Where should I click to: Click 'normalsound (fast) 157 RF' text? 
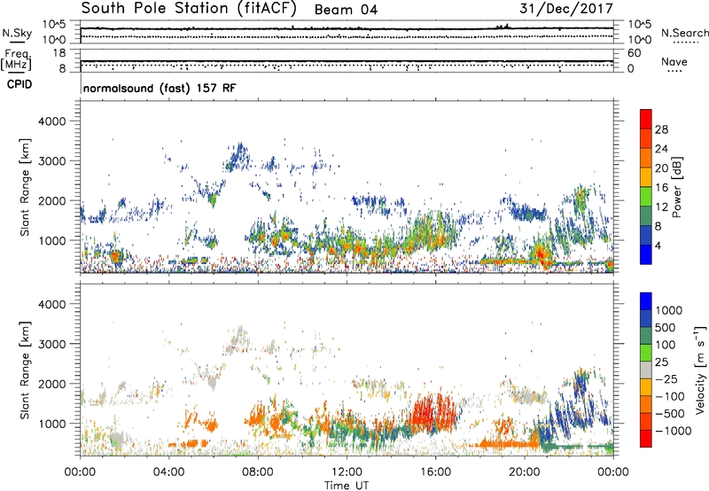point(160,88)
